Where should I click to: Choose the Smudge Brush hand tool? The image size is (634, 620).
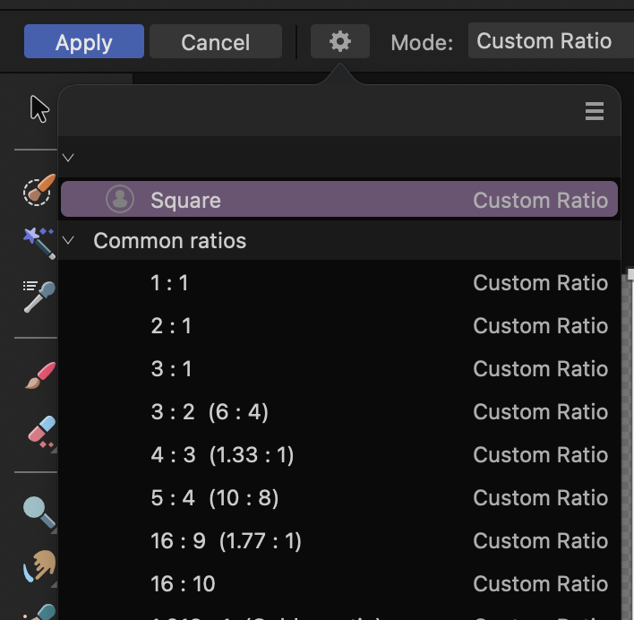(39, 565)
